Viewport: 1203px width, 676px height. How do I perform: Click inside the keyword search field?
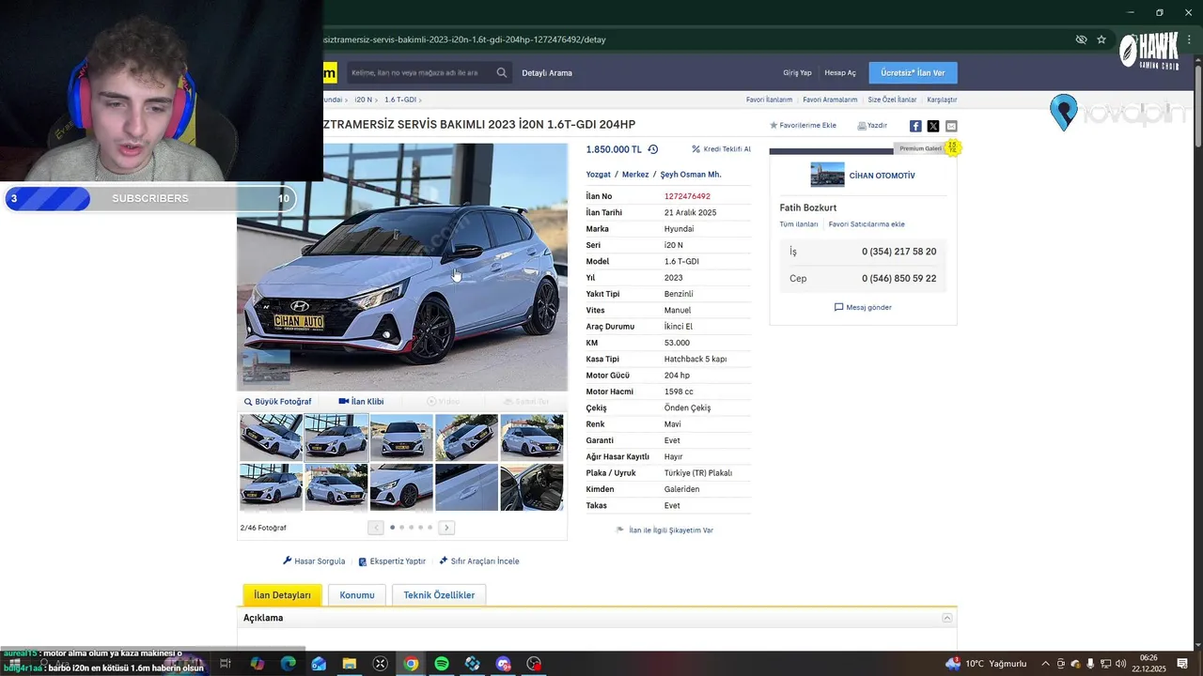pyautogui.click(x=418, y=72)
